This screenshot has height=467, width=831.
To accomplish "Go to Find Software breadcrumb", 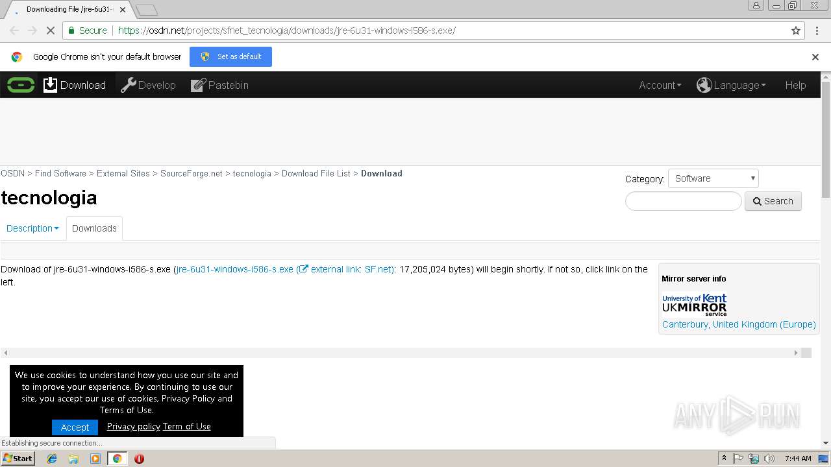I will [60, 173].
